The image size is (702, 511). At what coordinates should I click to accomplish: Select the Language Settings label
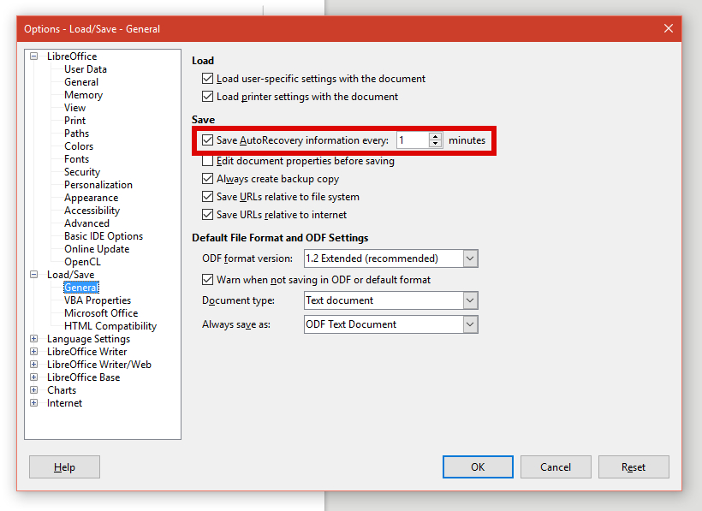point(89,339)
